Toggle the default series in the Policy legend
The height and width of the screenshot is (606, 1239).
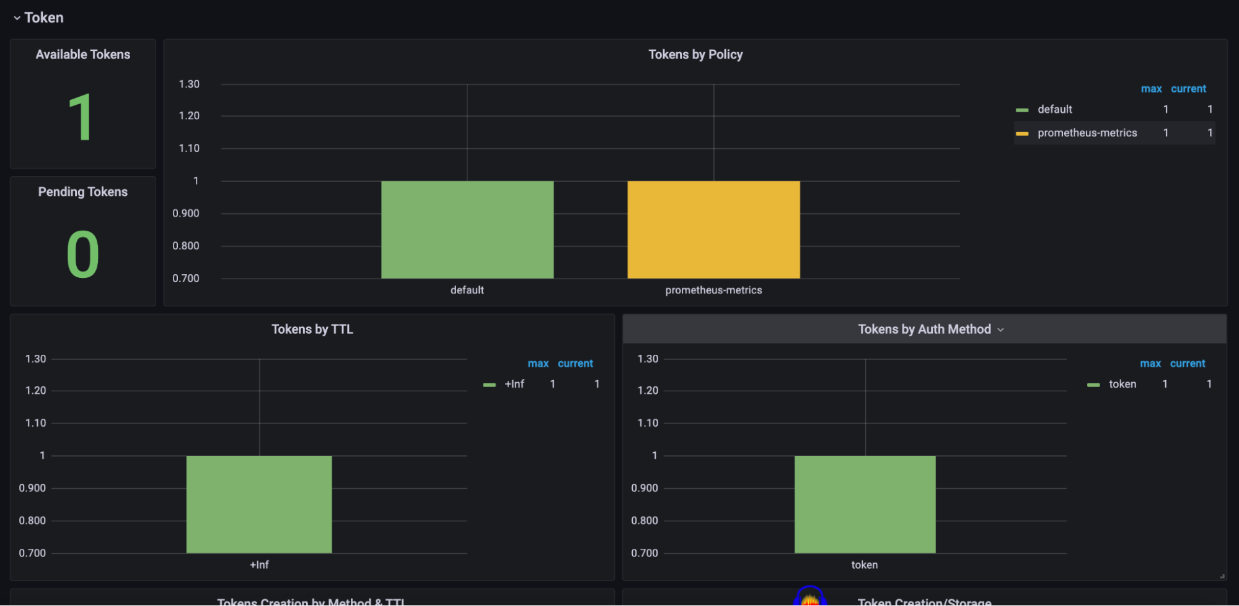pos(1054,109)
